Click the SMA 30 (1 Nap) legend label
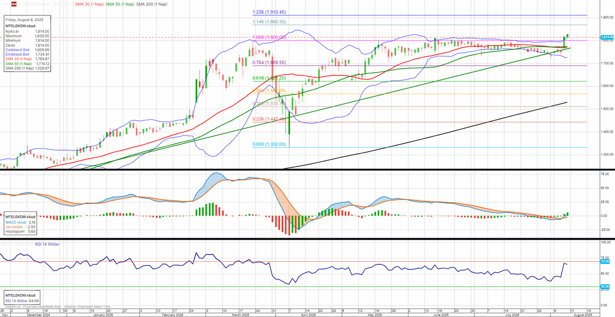Screen dimensions: 615x317 (90, 4)
